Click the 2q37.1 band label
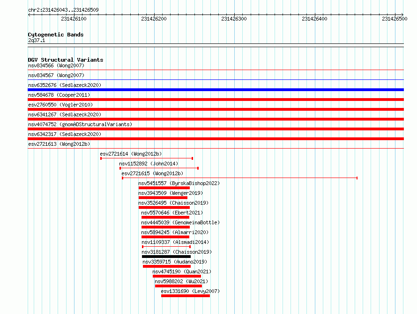Image resolution: width=417 pixels, height=314 pixels. tap(37, 40)
